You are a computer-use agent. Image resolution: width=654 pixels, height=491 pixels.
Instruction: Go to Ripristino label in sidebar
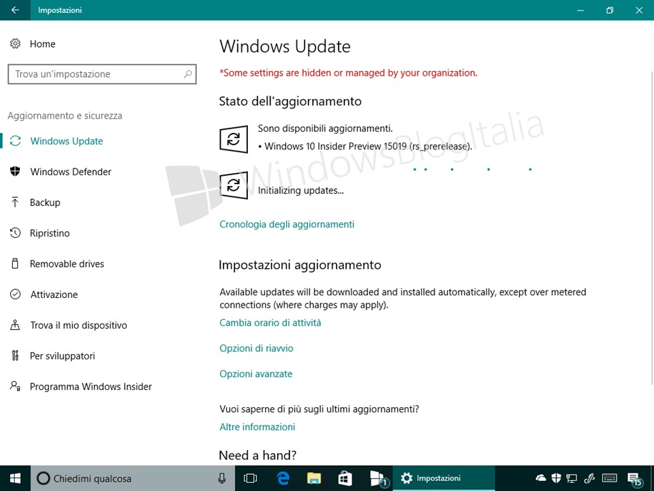point(50,233)
